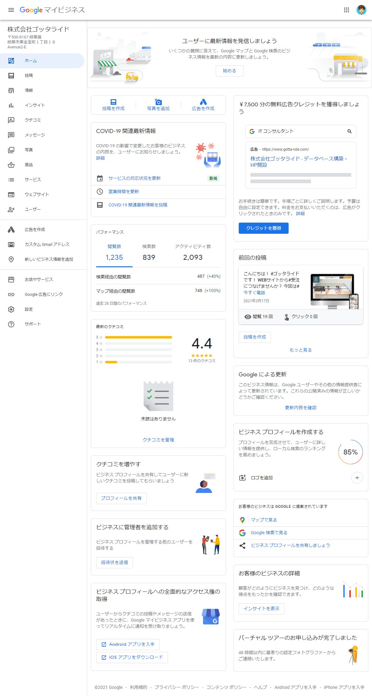
Task: Click the Android アプリを入手 button in card
Action: pos(128,644)
